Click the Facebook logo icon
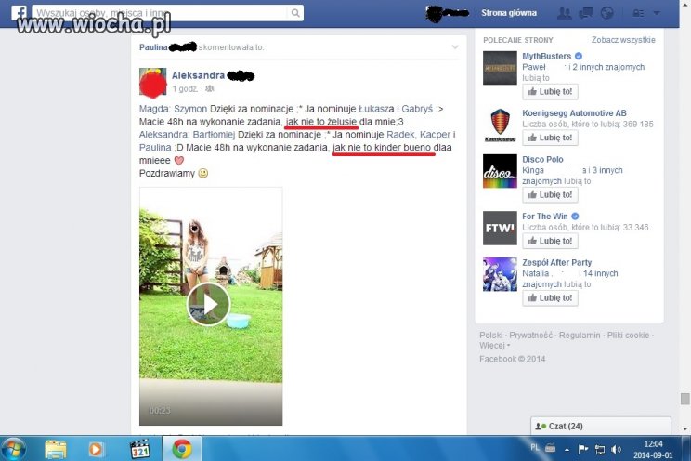691x461 pixels. pos(19,12)
